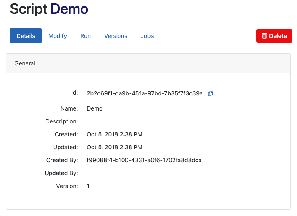The width and height of the screenshot is (297, 216).
Task: Click the Created date value
Action: click(114, 134)
